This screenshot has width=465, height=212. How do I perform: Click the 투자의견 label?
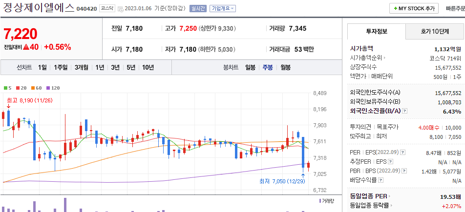[x=360, y=127]
